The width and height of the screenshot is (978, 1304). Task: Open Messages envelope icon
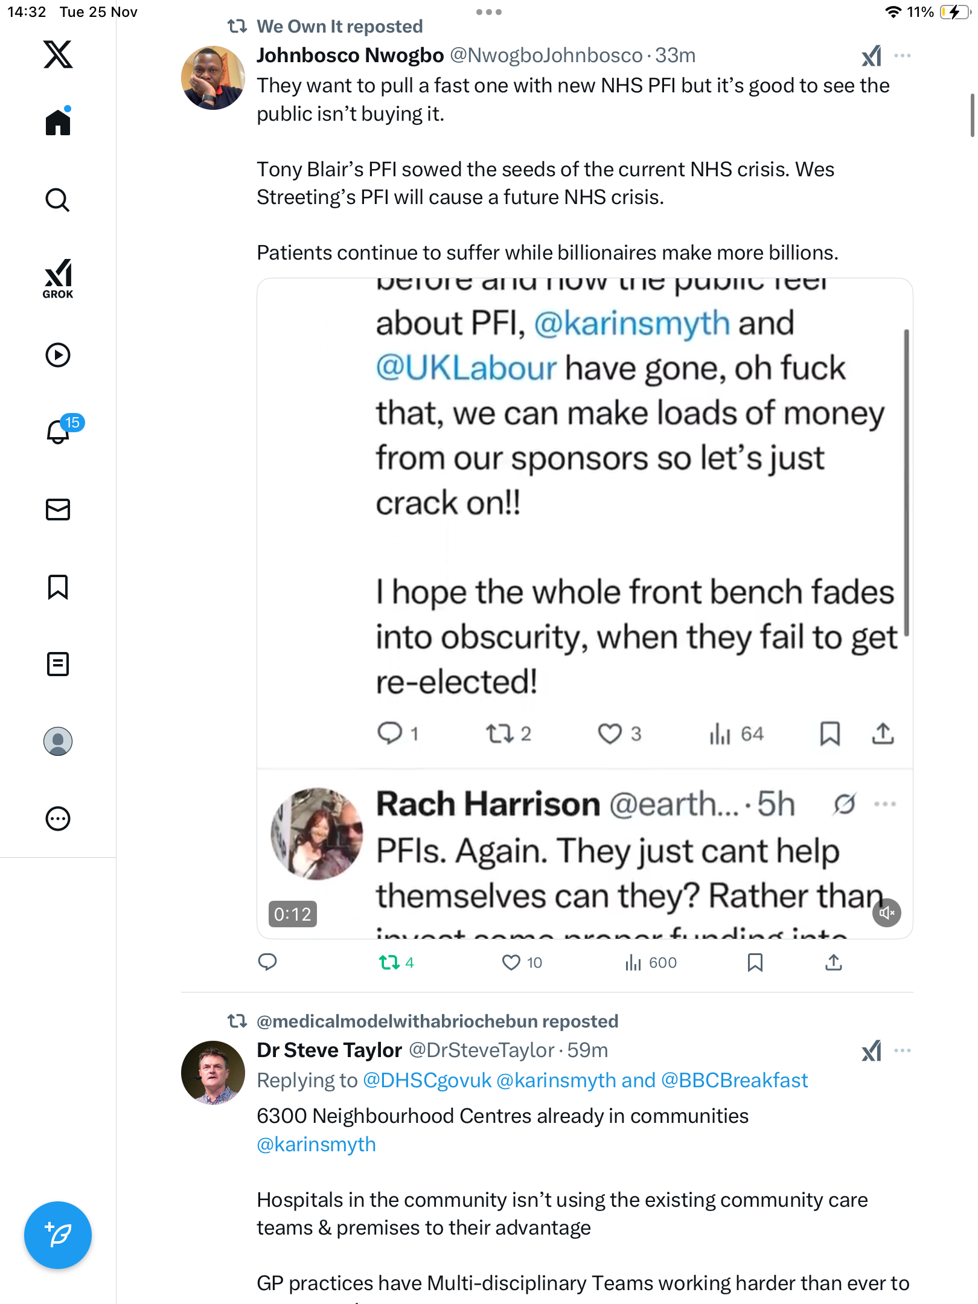[58, 510]
